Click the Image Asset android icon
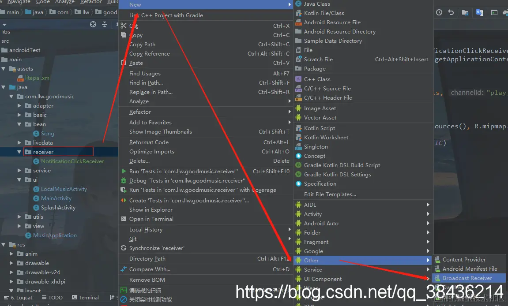508x306 pixels. coord(298,108)
